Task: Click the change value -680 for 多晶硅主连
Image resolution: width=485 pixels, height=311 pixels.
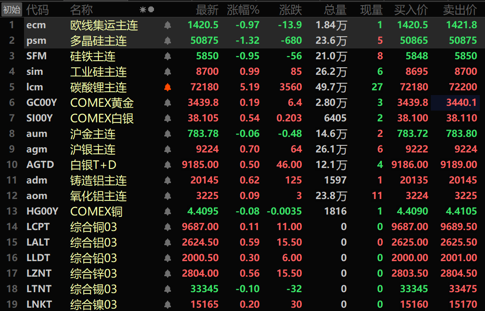Action: 291,40
